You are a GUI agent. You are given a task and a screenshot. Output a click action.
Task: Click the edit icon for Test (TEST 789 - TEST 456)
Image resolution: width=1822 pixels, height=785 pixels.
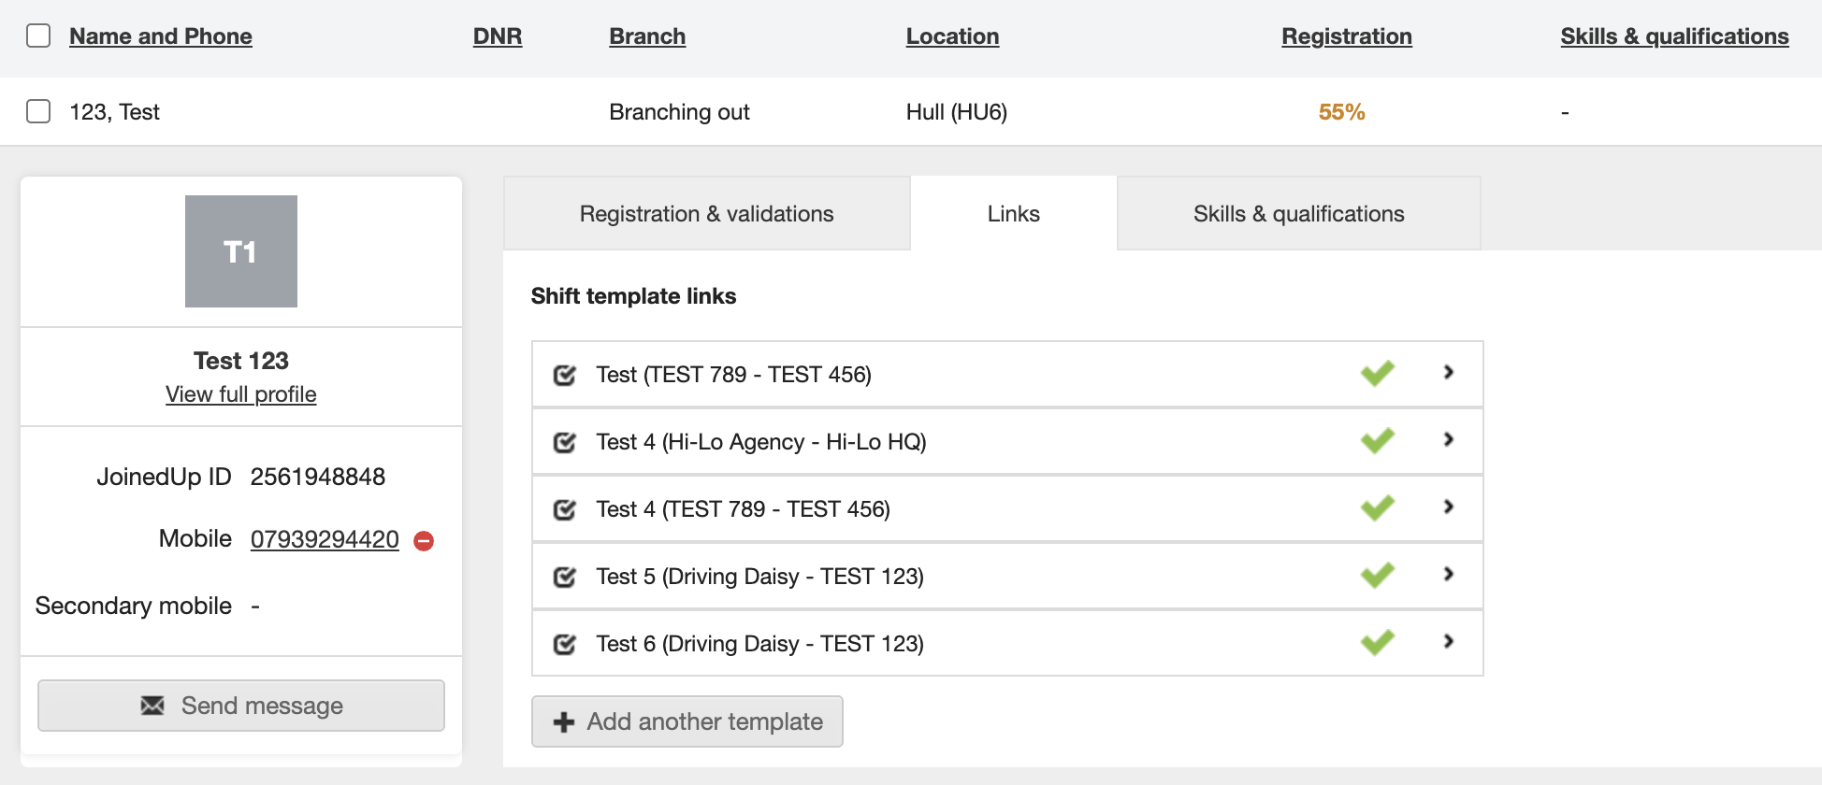[x=565, y=375]
